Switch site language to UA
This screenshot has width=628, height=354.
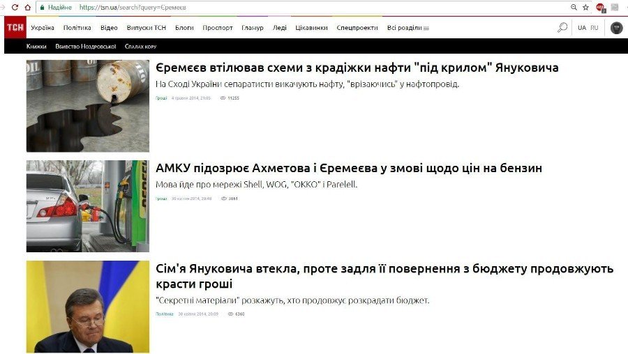(x=582, y=28)
